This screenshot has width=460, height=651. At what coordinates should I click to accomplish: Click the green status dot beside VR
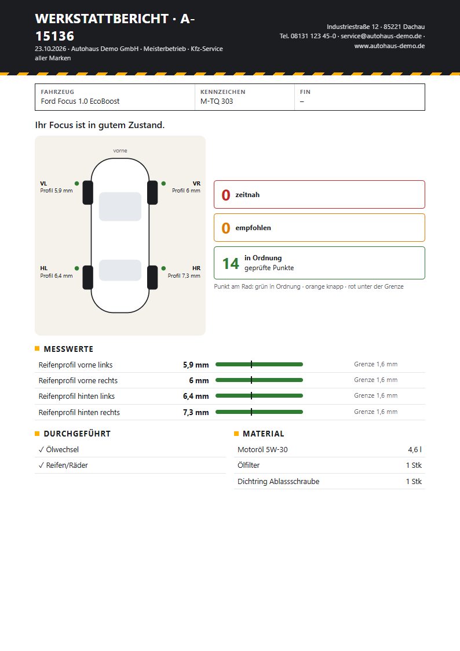(163, 184)
